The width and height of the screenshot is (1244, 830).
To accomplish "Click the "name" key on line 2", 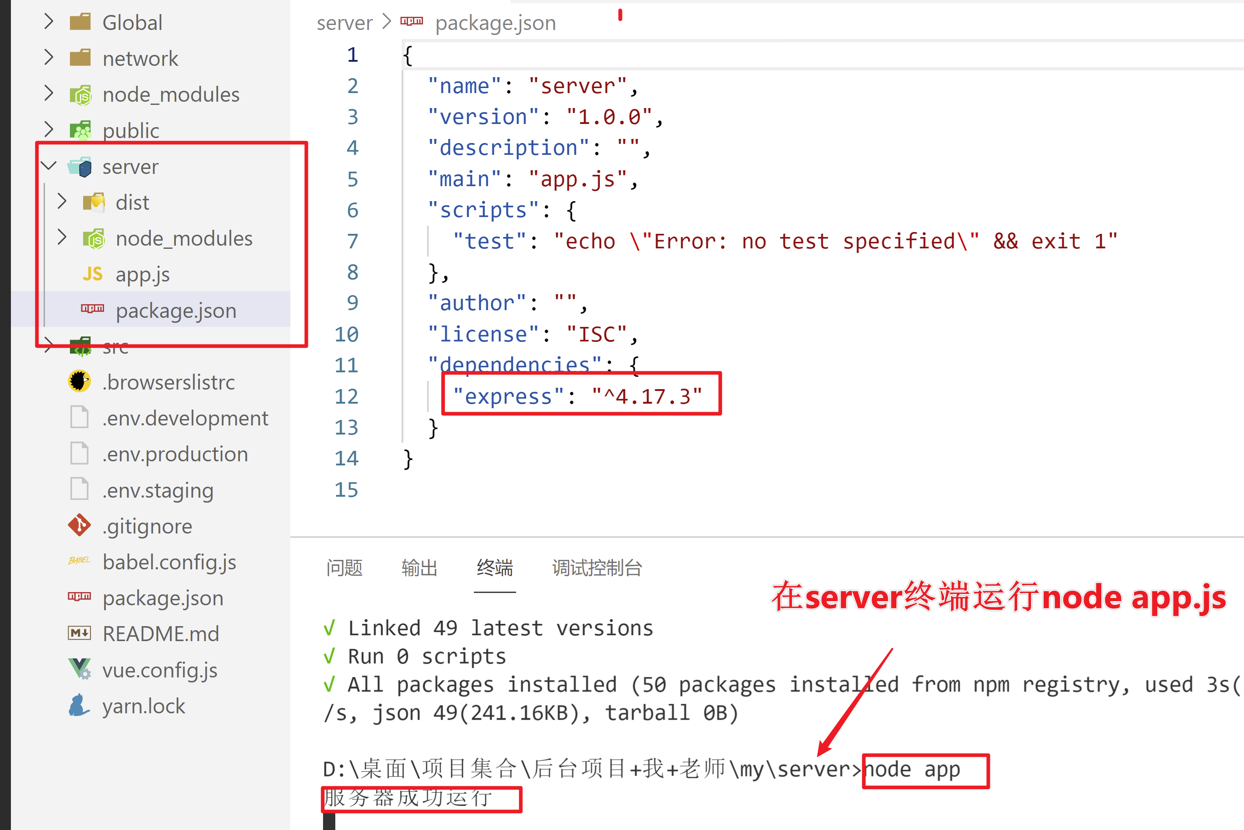I will (464, 86).
